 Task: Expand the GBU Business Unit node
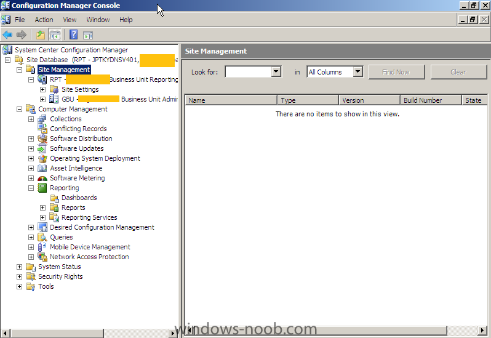[43, 99]
